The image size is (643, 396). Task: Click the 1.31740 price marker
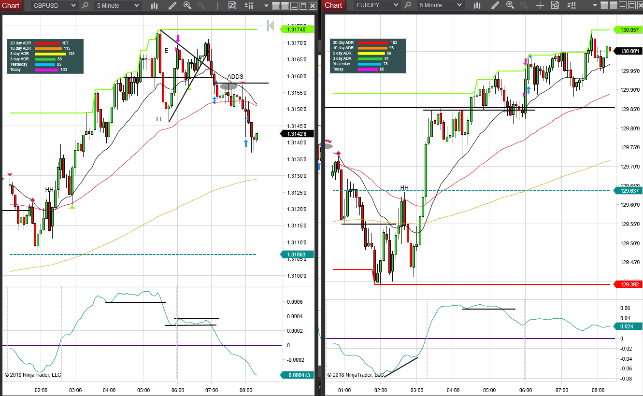tap(297, 29)
